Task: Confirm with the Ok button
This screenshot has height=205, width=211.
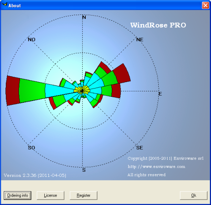Action: coord(194,195)
